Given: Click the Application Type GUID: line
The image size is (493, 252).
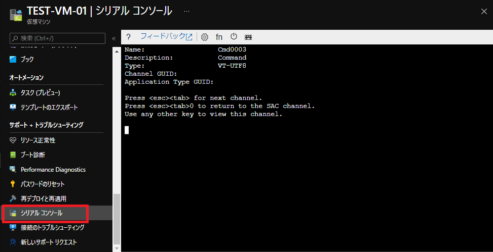Looking at the screenshot, I should [x=169, y=82].
